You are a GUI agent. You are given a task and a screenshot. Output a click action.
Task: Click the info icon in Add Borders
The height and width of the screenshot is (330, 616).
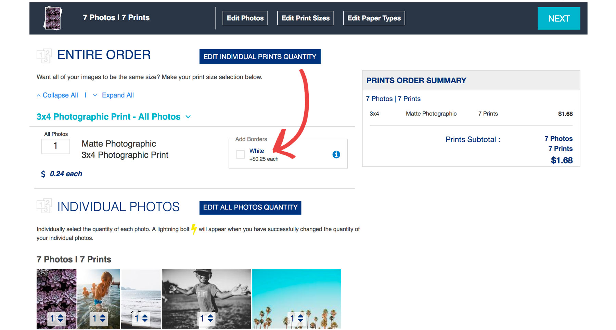[336, 154]
